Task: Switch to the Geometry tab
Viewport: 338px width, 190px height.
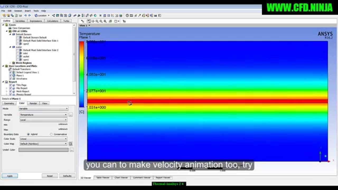Action: (x=9, y=103)
